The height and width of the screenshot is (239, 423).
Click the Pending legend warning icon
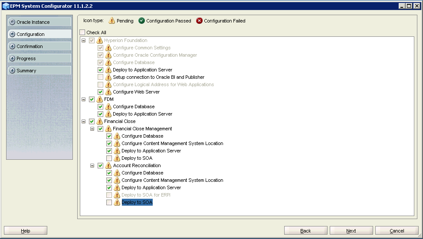click(x=111, y=20)
